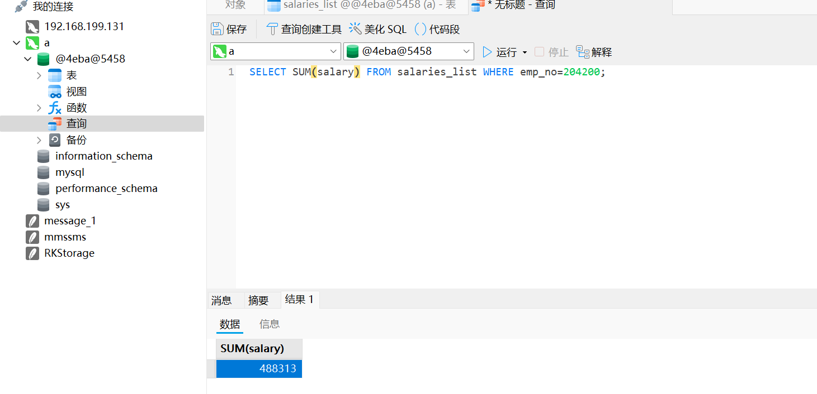The image size is (817, 394).
Task: Select the 结果 1 result tab
Action: click(x=299, y=300)
